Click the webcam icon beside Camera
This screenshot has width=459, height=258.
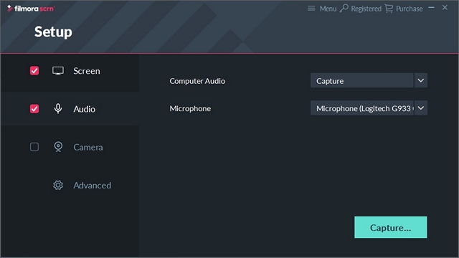58,147
